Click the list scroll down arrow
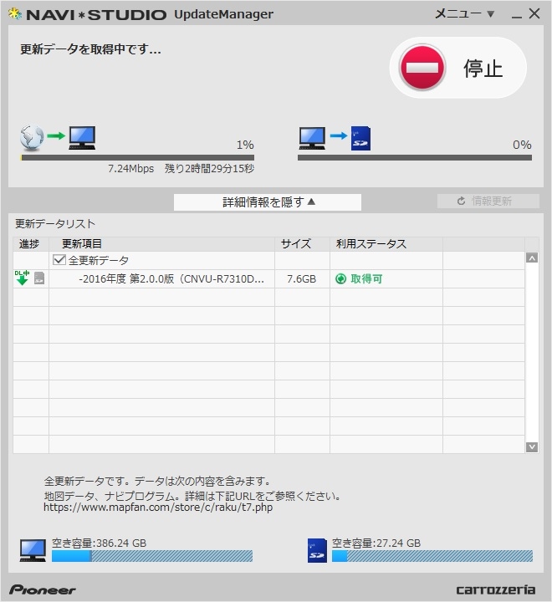Screen dimensions: 552x602 click(532, 446)
